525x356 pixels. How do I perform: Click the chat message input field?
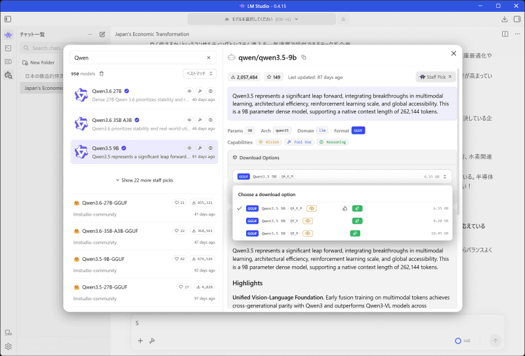click(x=318, y=323)
